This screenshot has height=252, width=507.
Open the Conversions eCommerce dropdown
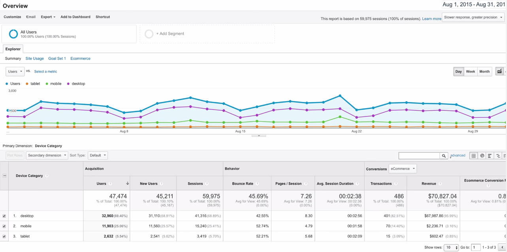(402, 169)
